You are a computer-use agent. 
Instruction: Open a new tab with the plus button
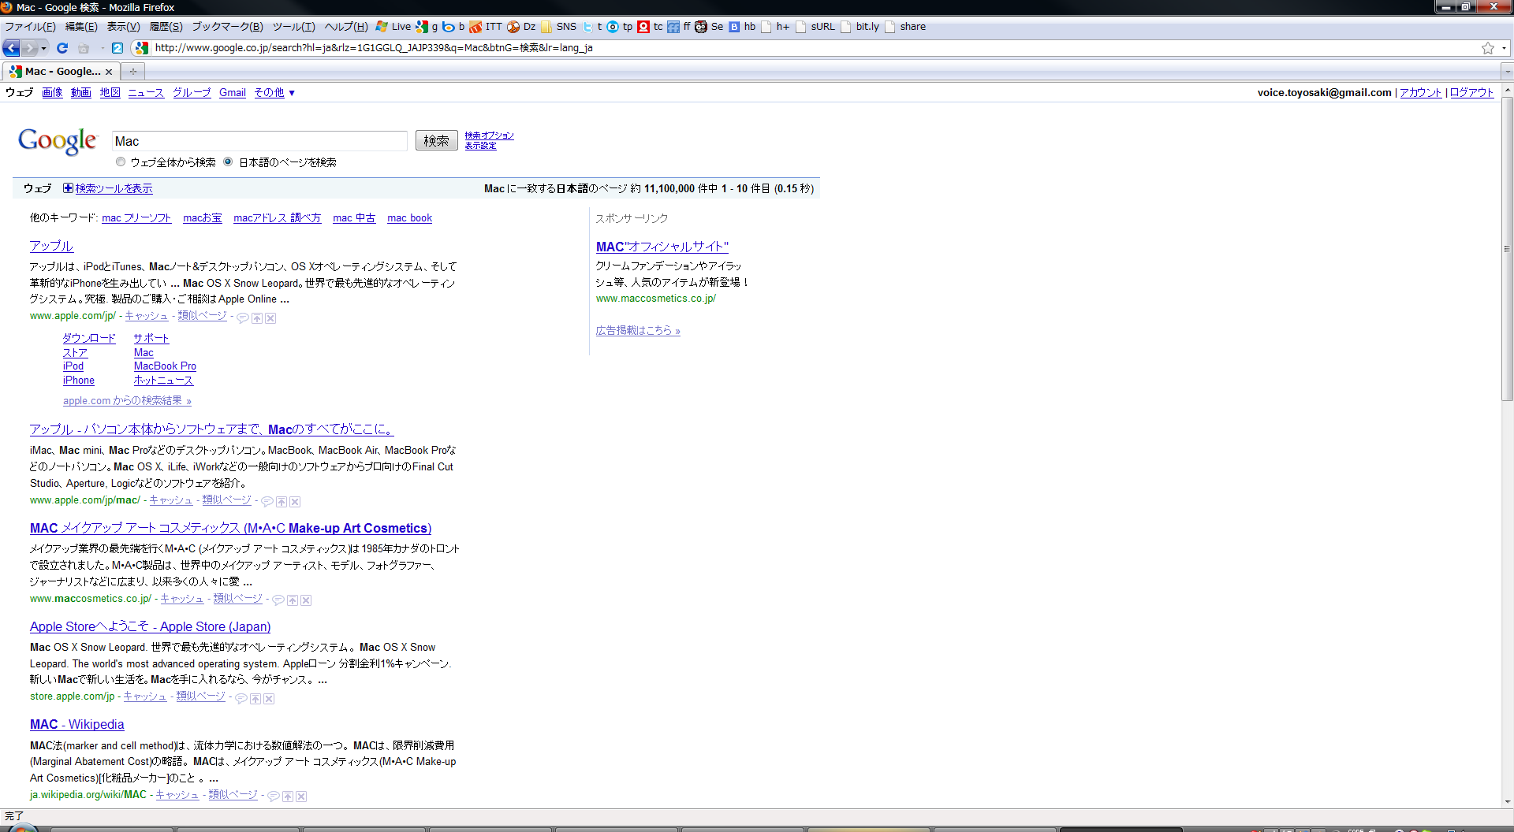133,72
